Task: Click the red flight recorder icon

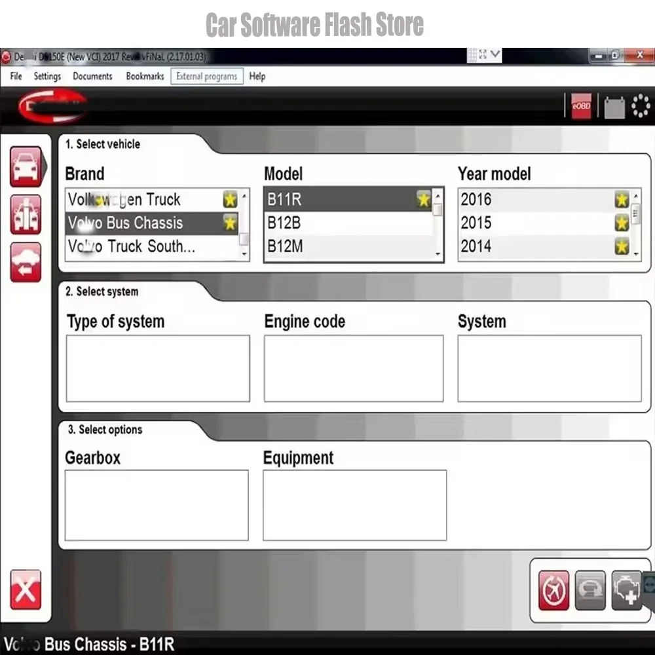Action: tap(554, 590)
